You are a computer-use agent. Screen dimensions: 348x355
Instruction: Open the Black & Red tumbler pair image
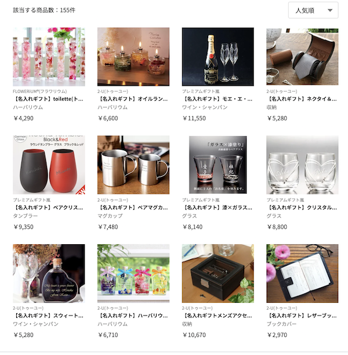click(49, 165)
